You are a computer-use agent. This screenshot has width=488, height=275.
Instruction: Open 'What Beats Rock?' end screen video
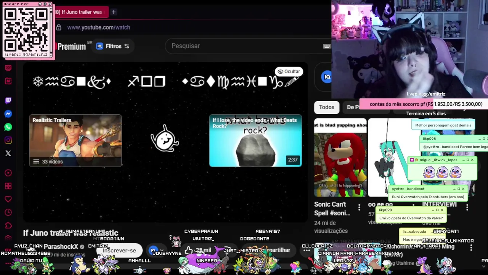pos(255,141)
